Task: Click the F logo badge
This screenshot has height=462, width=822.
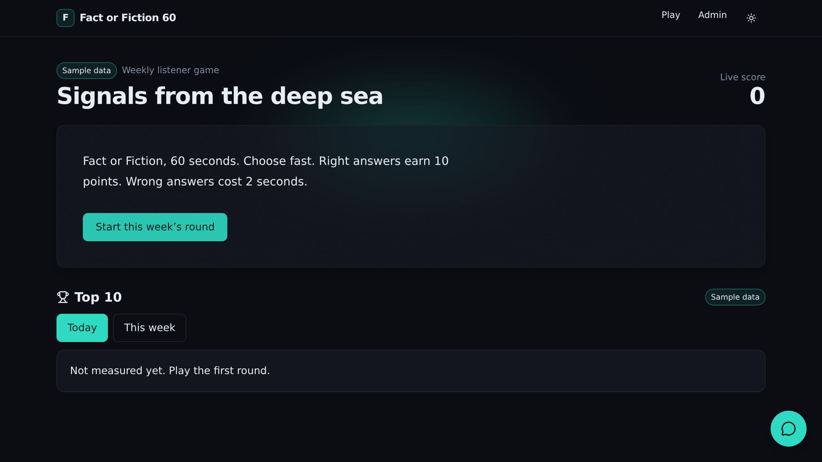Action: pyautogui.click(x=66, y=18)
